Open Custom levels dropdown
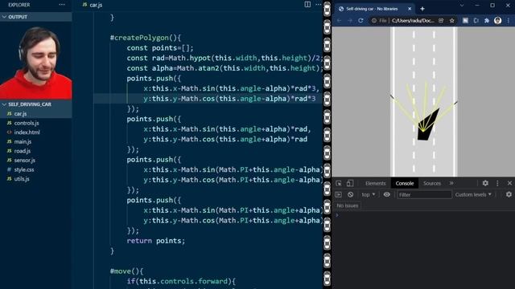This screenshot has height=289, width=515. click(473, 194)
